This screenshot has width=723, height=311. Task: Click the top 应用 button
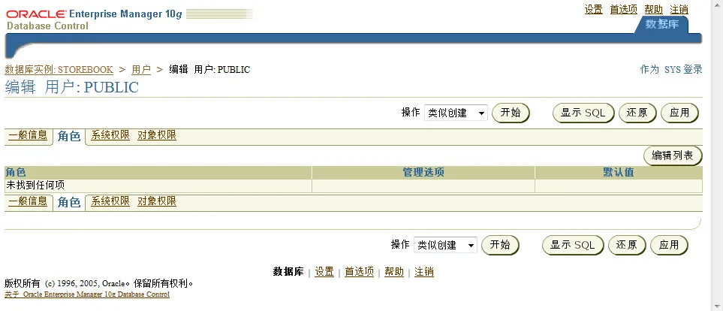[679, 113]
